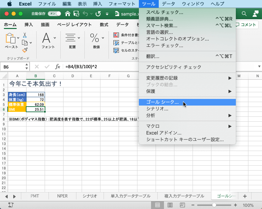Image resolution: width=262 pixels, height=209 pixels.
Task: Expand the Alignment group chevron
Action: (x=79, y=38)
